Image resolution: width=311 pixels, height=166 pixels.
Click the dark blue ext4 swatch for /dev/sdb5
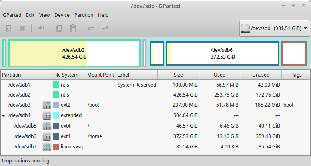click(x=56, y=126)
